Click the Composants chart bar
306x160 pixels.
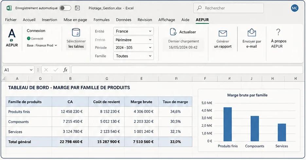pyautogui.click(x=255, y=128)
